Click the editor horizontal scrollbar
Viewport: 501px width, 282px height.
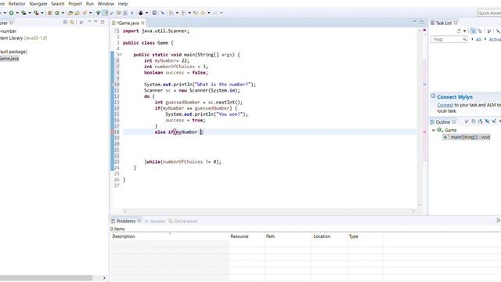point(269,211)
